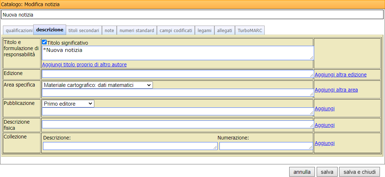Select the numeri standard tab

click(x=137, y=31)
